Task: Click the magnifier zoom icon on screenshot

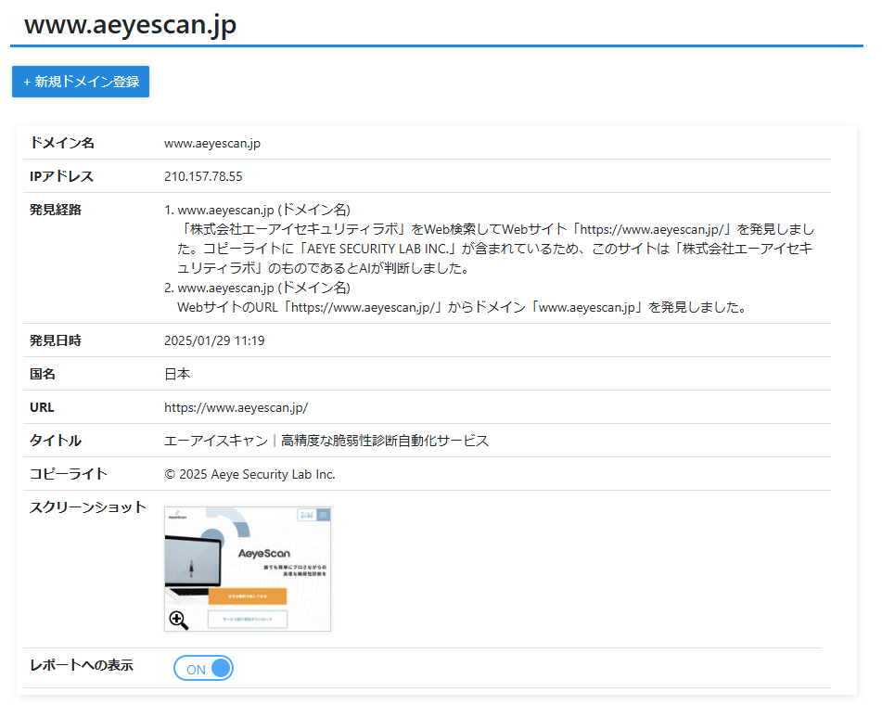Action: tap(178, 620)
